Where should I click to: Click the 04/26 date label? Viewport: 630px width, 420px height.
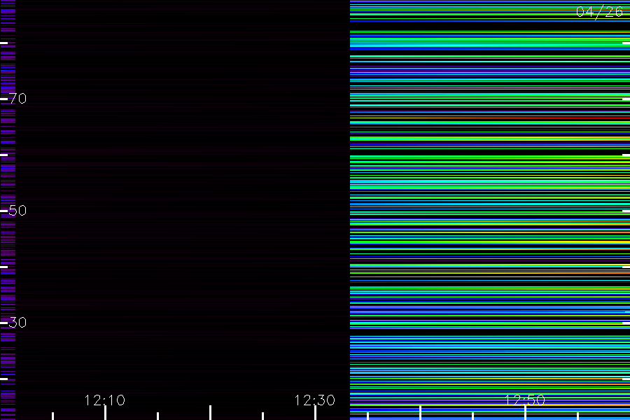click(599, 12)
